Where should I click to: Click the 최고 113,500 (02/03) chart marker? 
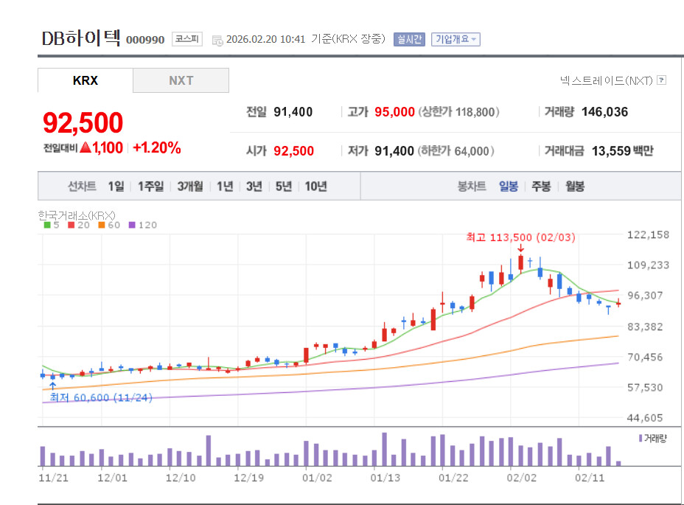click(x=520, y=237)
